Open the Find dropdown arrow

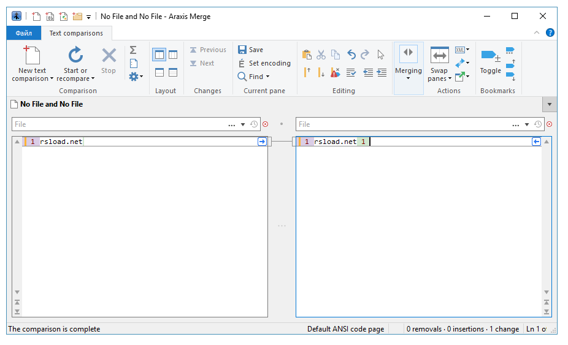click(x=267, y=77)
